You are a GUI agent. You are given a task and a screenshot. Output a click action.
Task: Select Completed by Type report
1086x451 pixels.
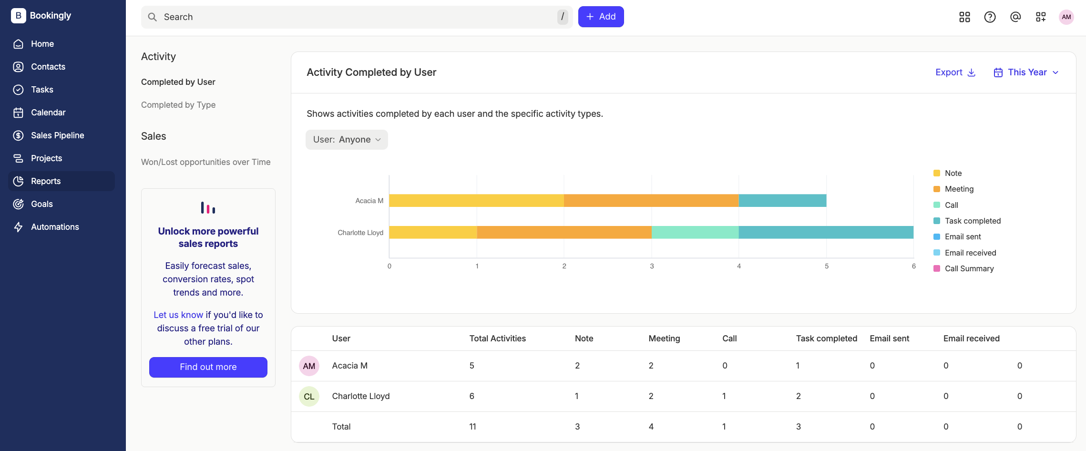[x=178, y=105]
